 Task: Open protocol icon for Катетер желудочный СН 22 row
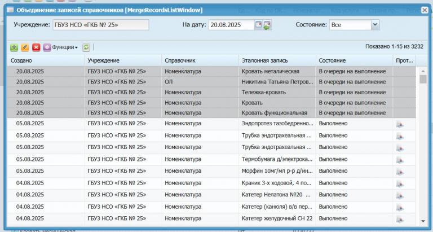click(x=400, y=220)
